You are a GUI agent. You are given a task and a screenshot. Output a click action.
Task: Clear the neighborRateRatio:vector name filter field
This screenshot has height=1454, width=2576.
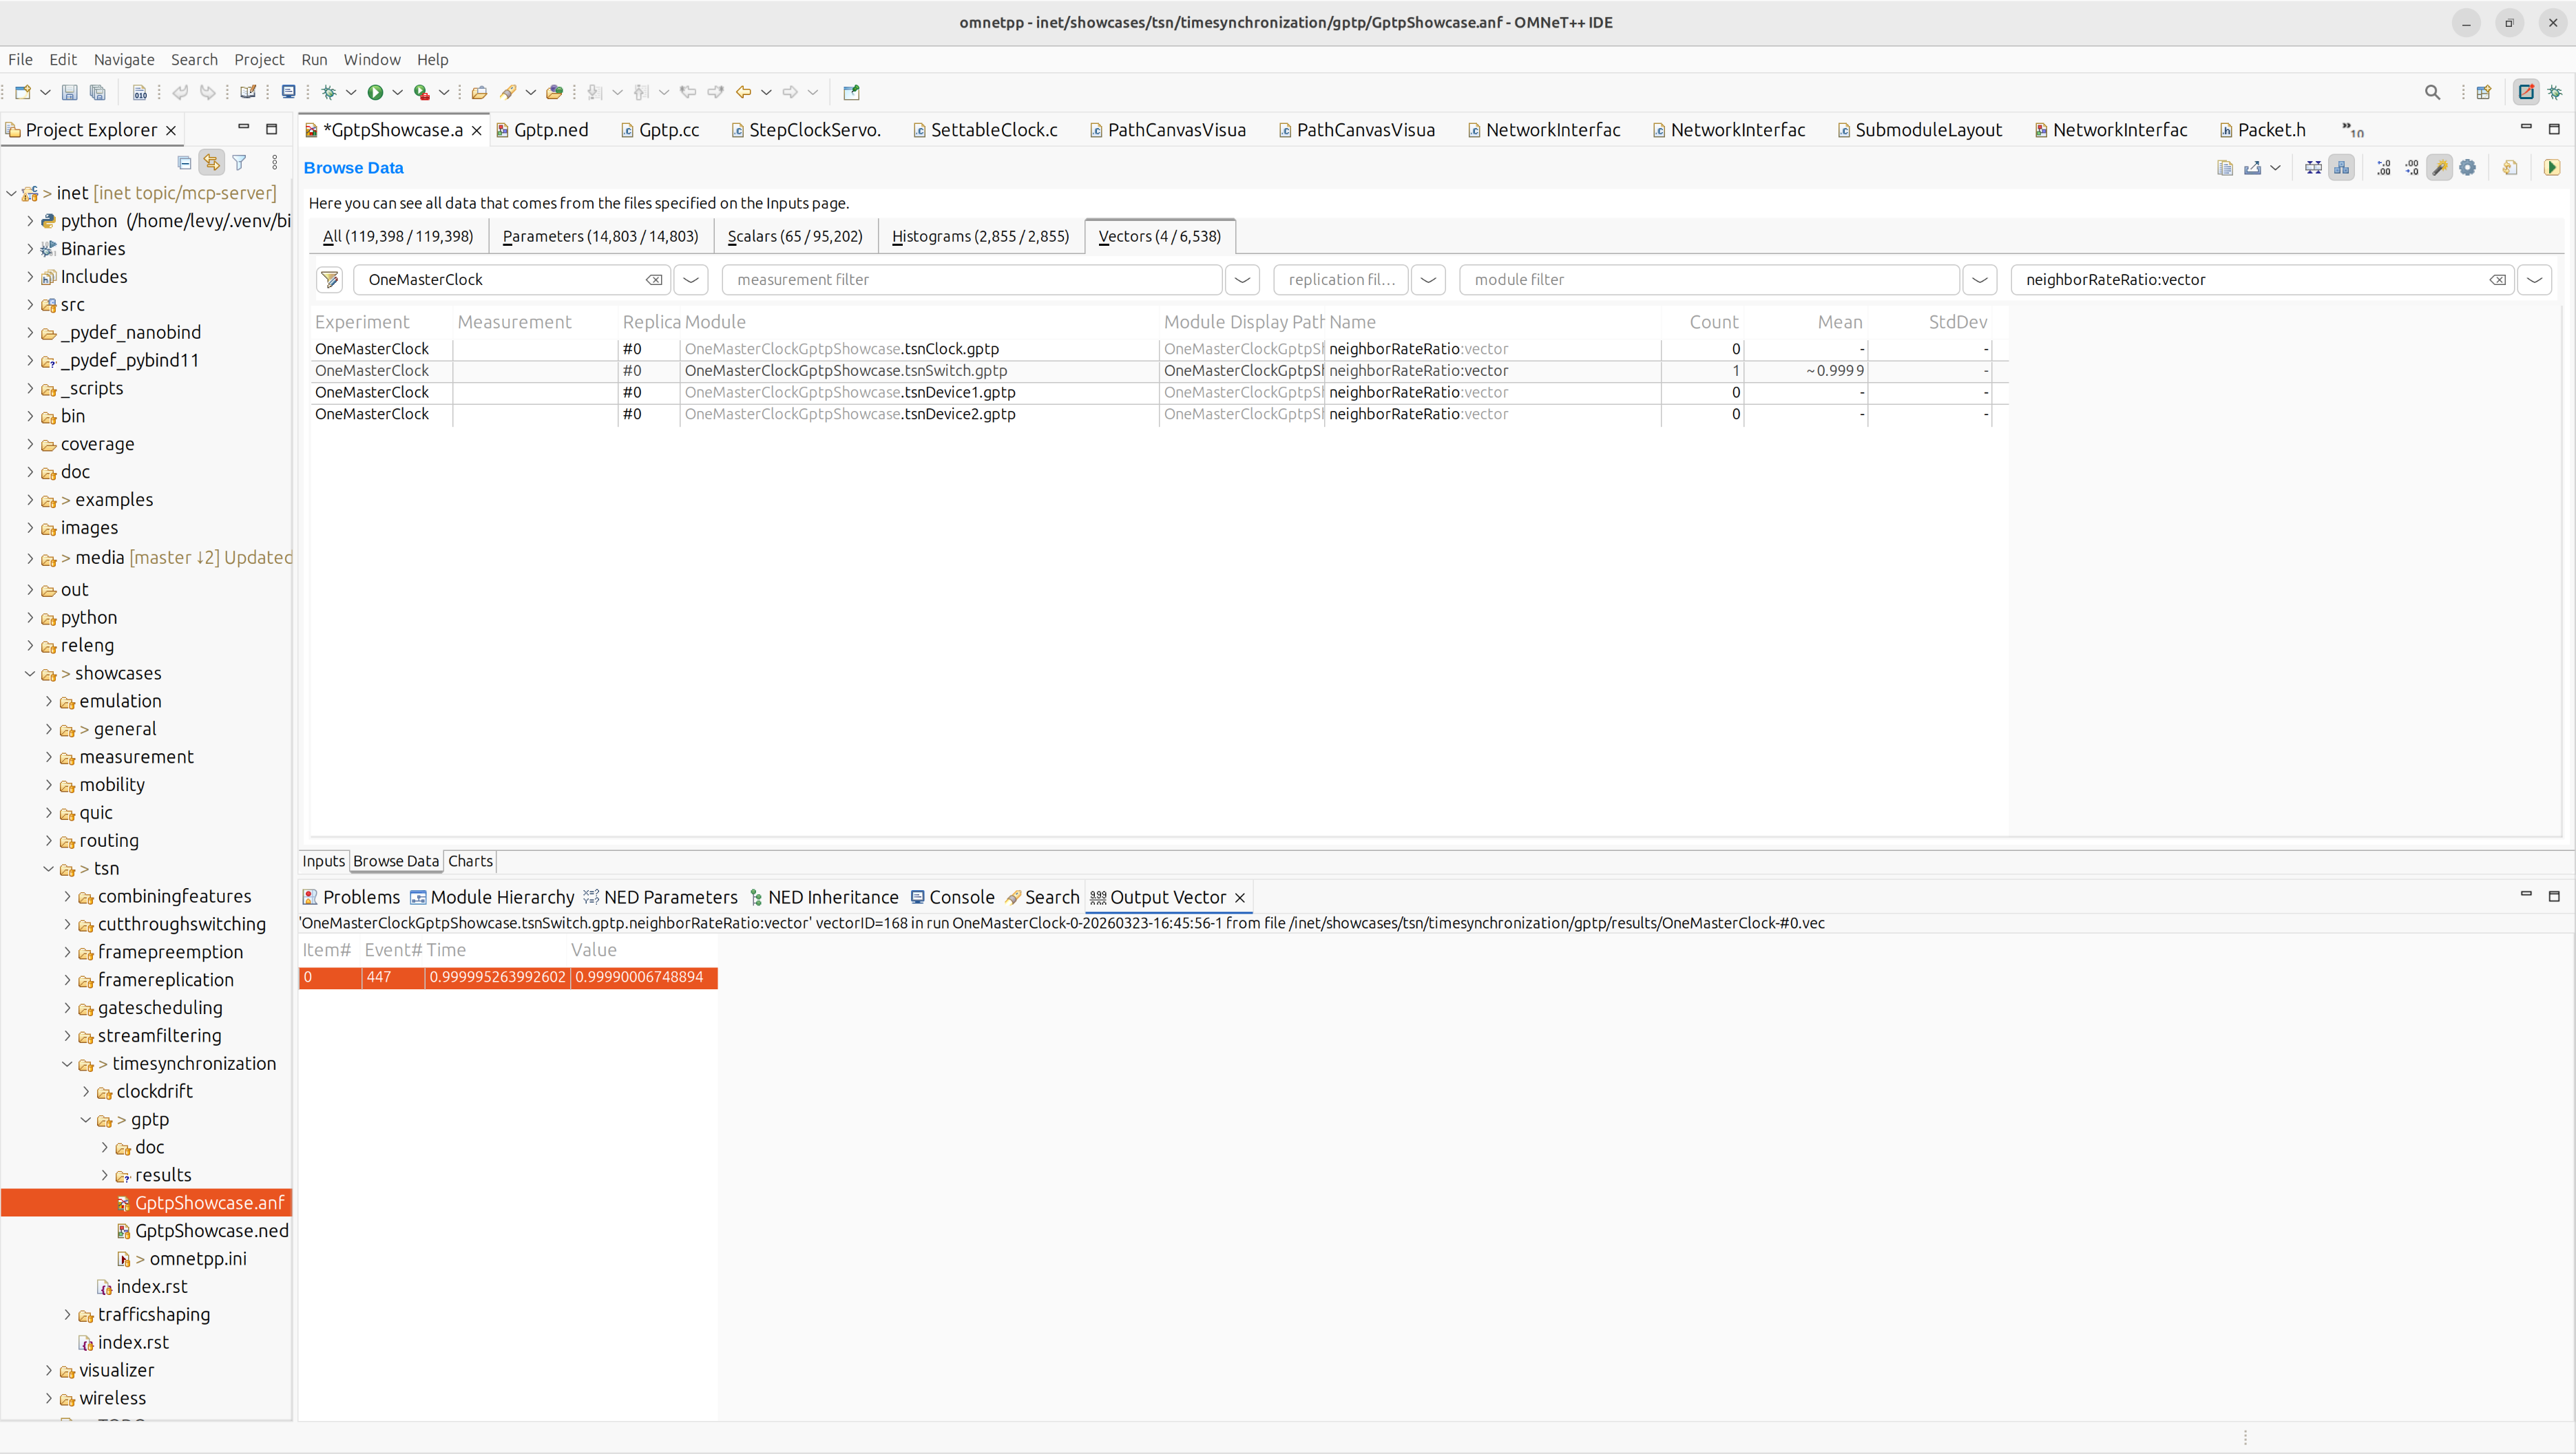(2497, 280)
